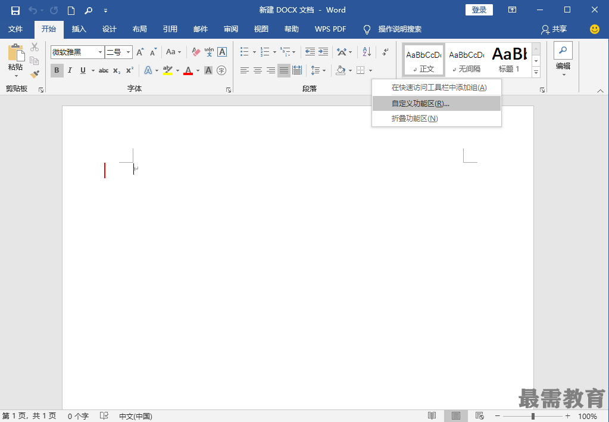The image size is (609, 422).
Task: Choose 自定义功能区(R)... from the context menu
Action: click(x=436, y=104)
